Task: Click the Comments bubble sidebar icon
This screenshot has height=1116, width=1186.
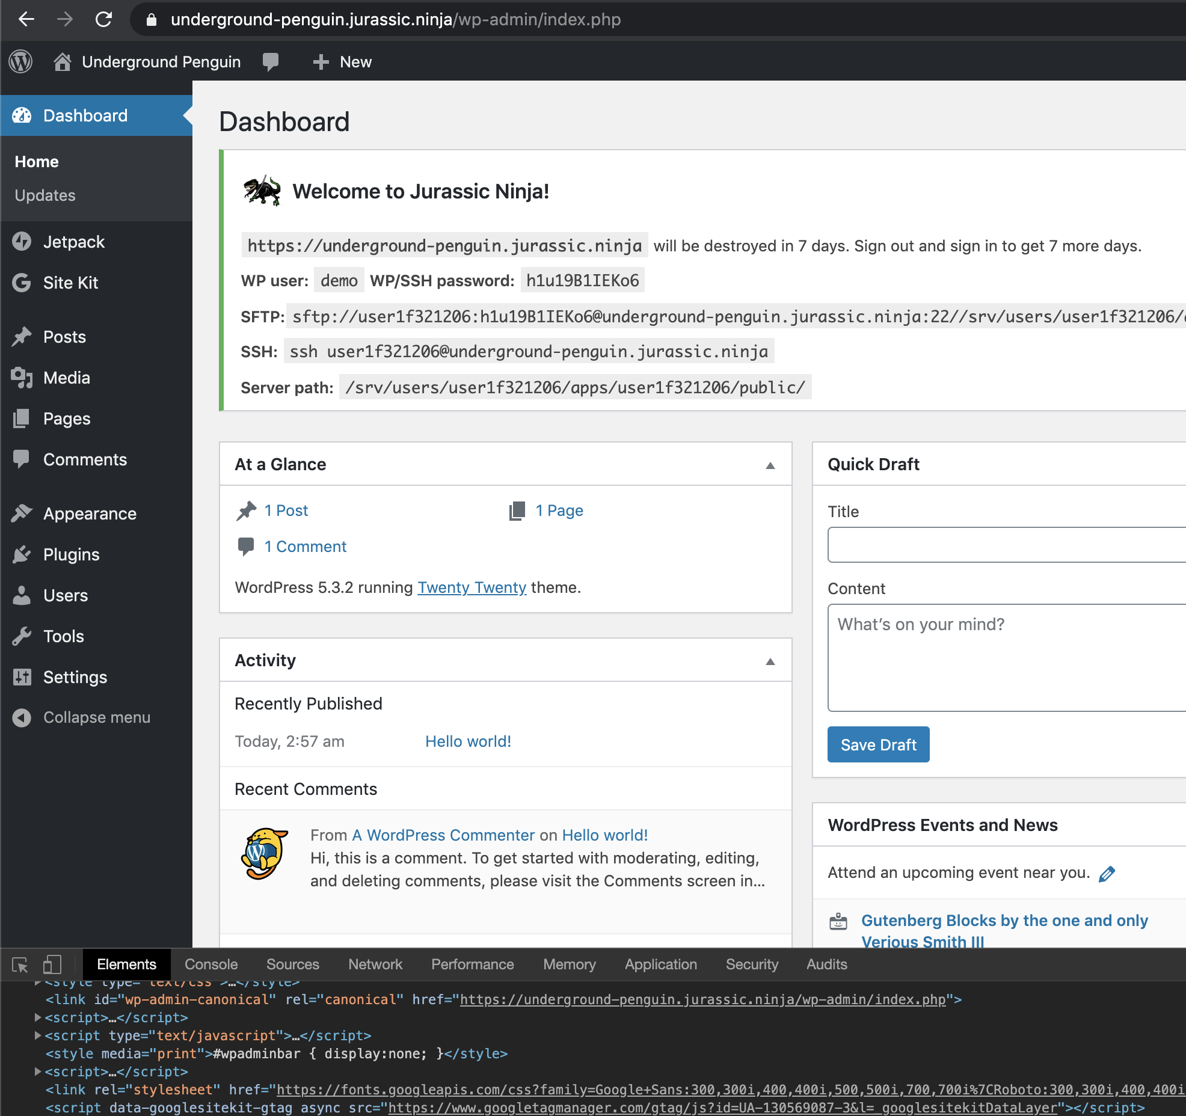Action: pyautogui.click(x=22, y=459)
